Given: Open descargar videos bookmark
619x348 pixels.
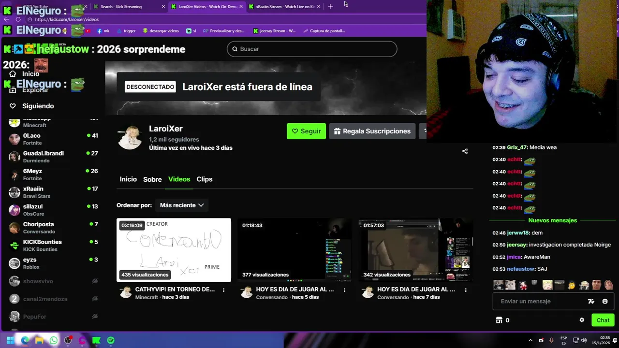Looking at the screenshot, I should 161,31.
